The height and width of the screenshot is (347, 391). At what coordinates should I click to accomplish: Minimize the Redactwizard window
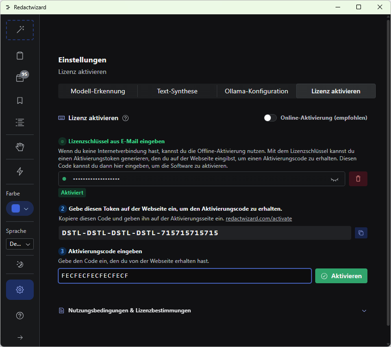(338, 7)
